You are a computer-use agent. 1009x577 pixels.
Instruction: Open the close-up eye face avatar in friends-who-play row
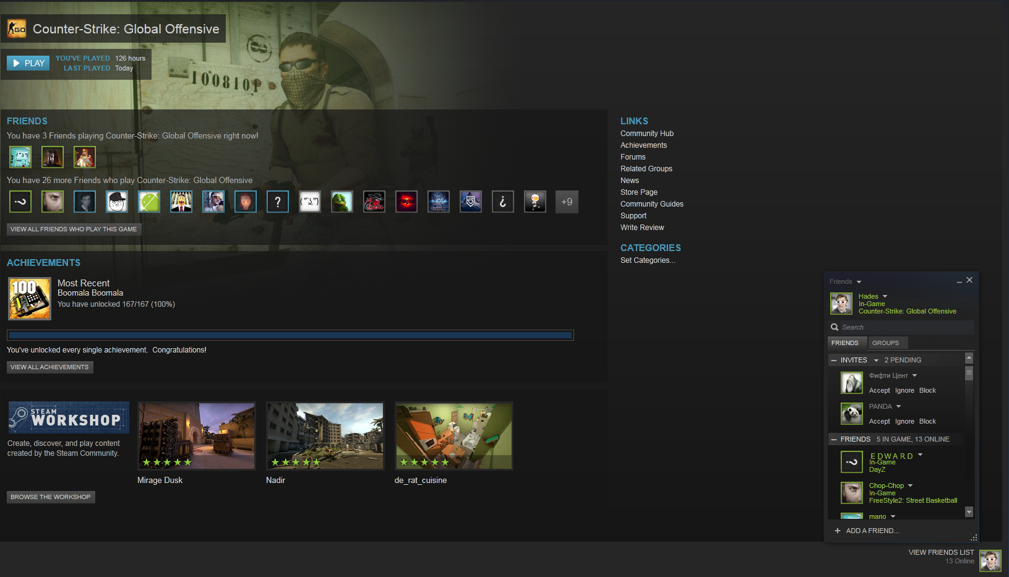tap(53, 202)
